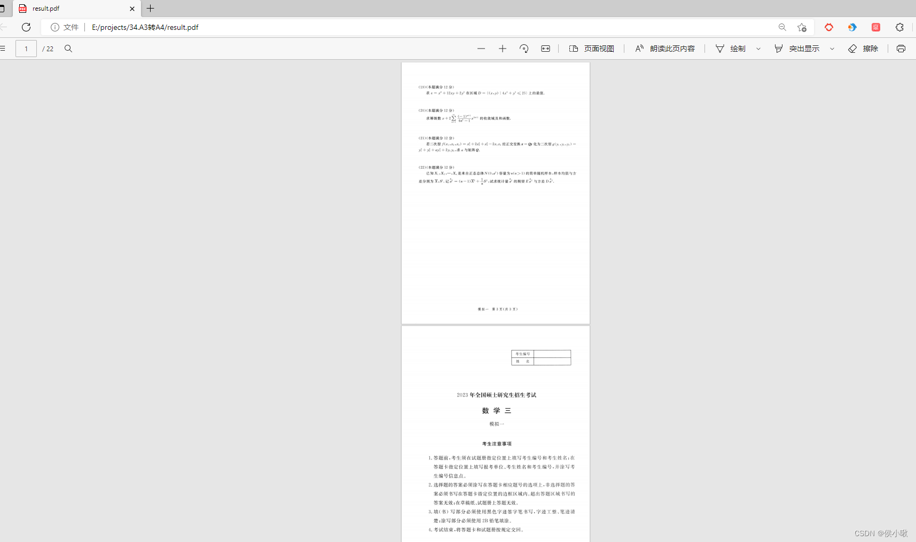This screenshot has height=542, width=916.
Task: Select the fit-to-width icon
Action: 545,49
